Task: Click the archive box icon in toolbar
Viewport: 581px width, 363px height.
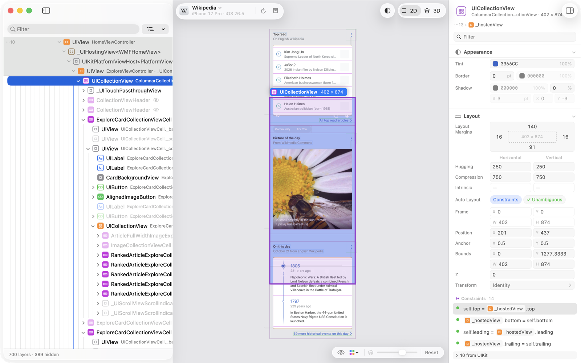Action: [x=276, y=11]
